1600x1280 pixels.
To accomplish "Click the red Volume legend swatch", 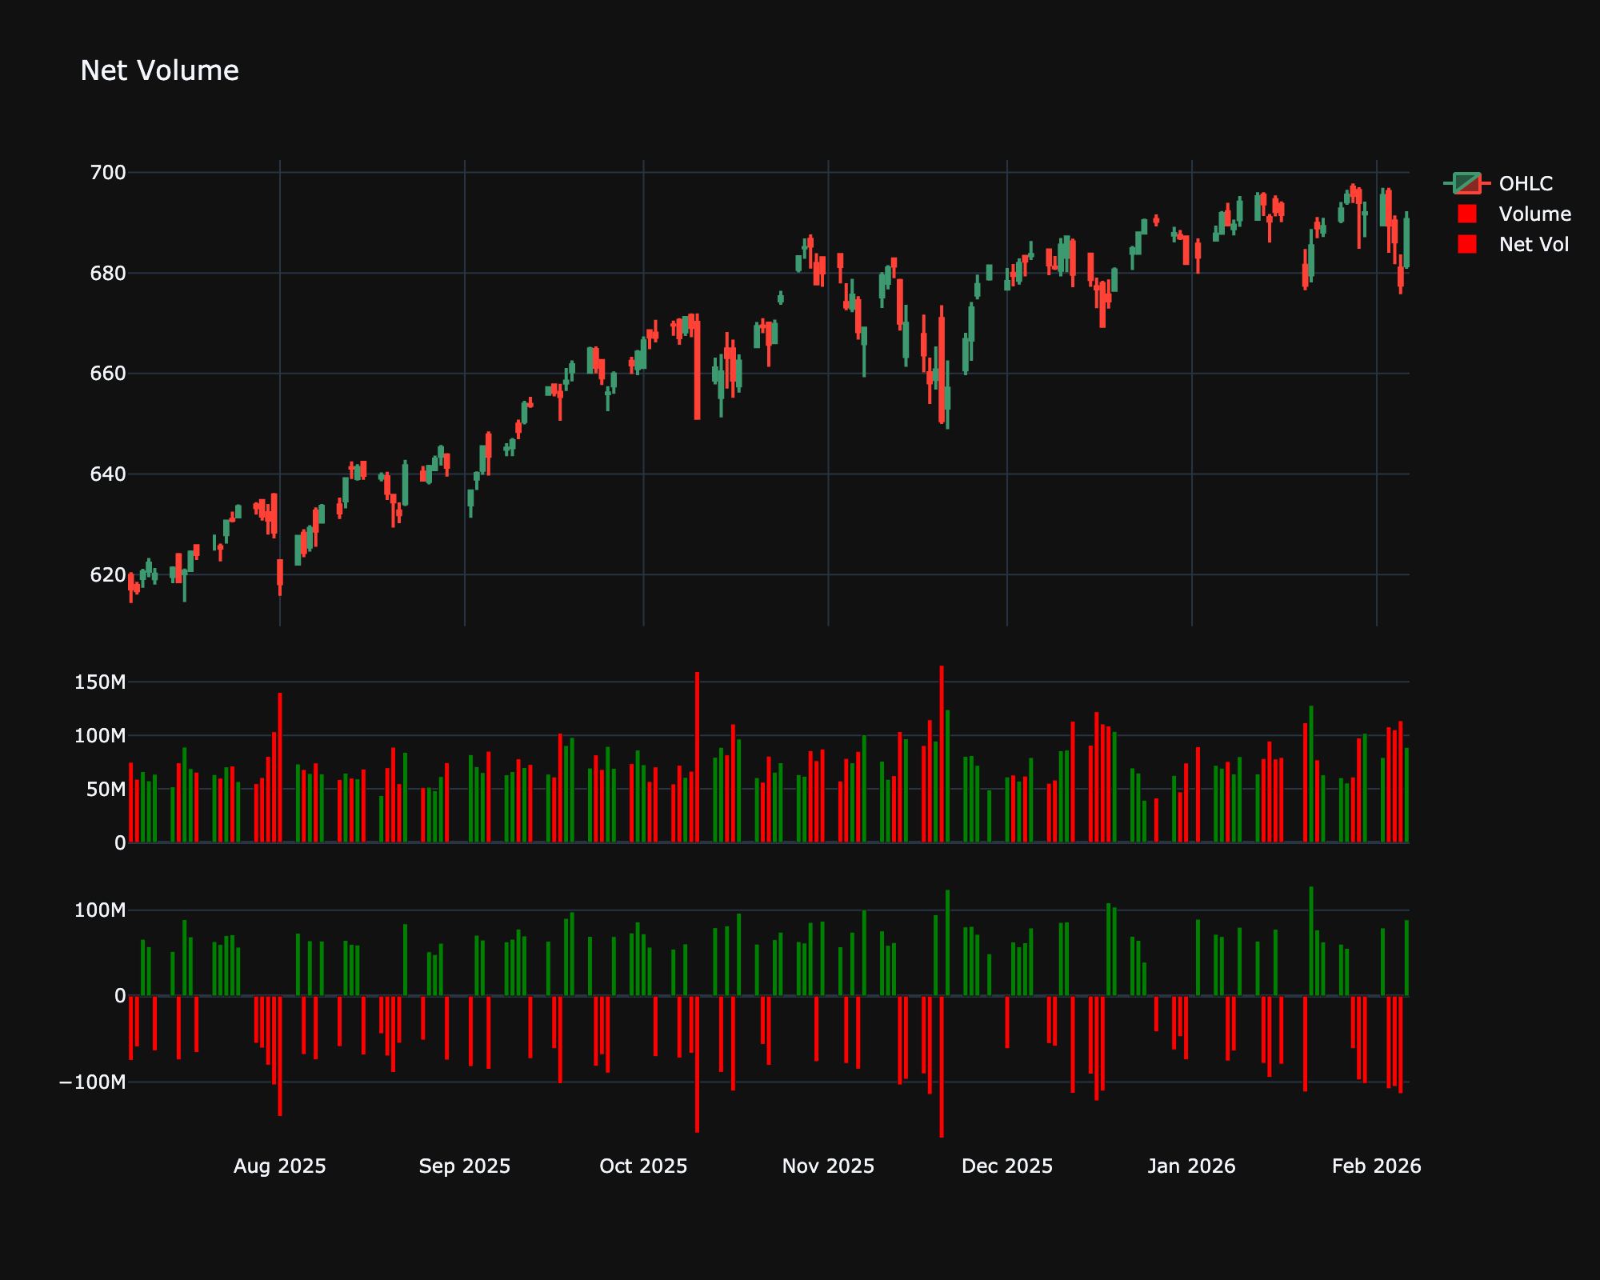I will (1466, 214).
